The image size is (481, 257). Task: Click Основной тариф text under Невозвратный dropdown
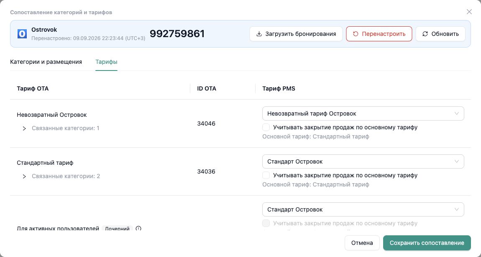point(316,136)
